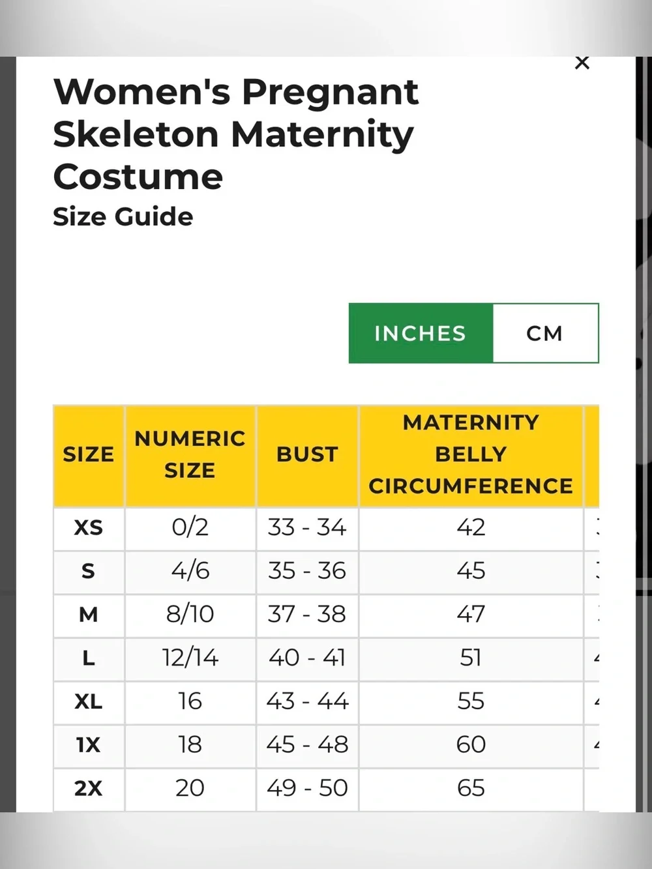Screen dimensions: 652x869
Task: Select the 2X size row label
Action: coord(89,789)
